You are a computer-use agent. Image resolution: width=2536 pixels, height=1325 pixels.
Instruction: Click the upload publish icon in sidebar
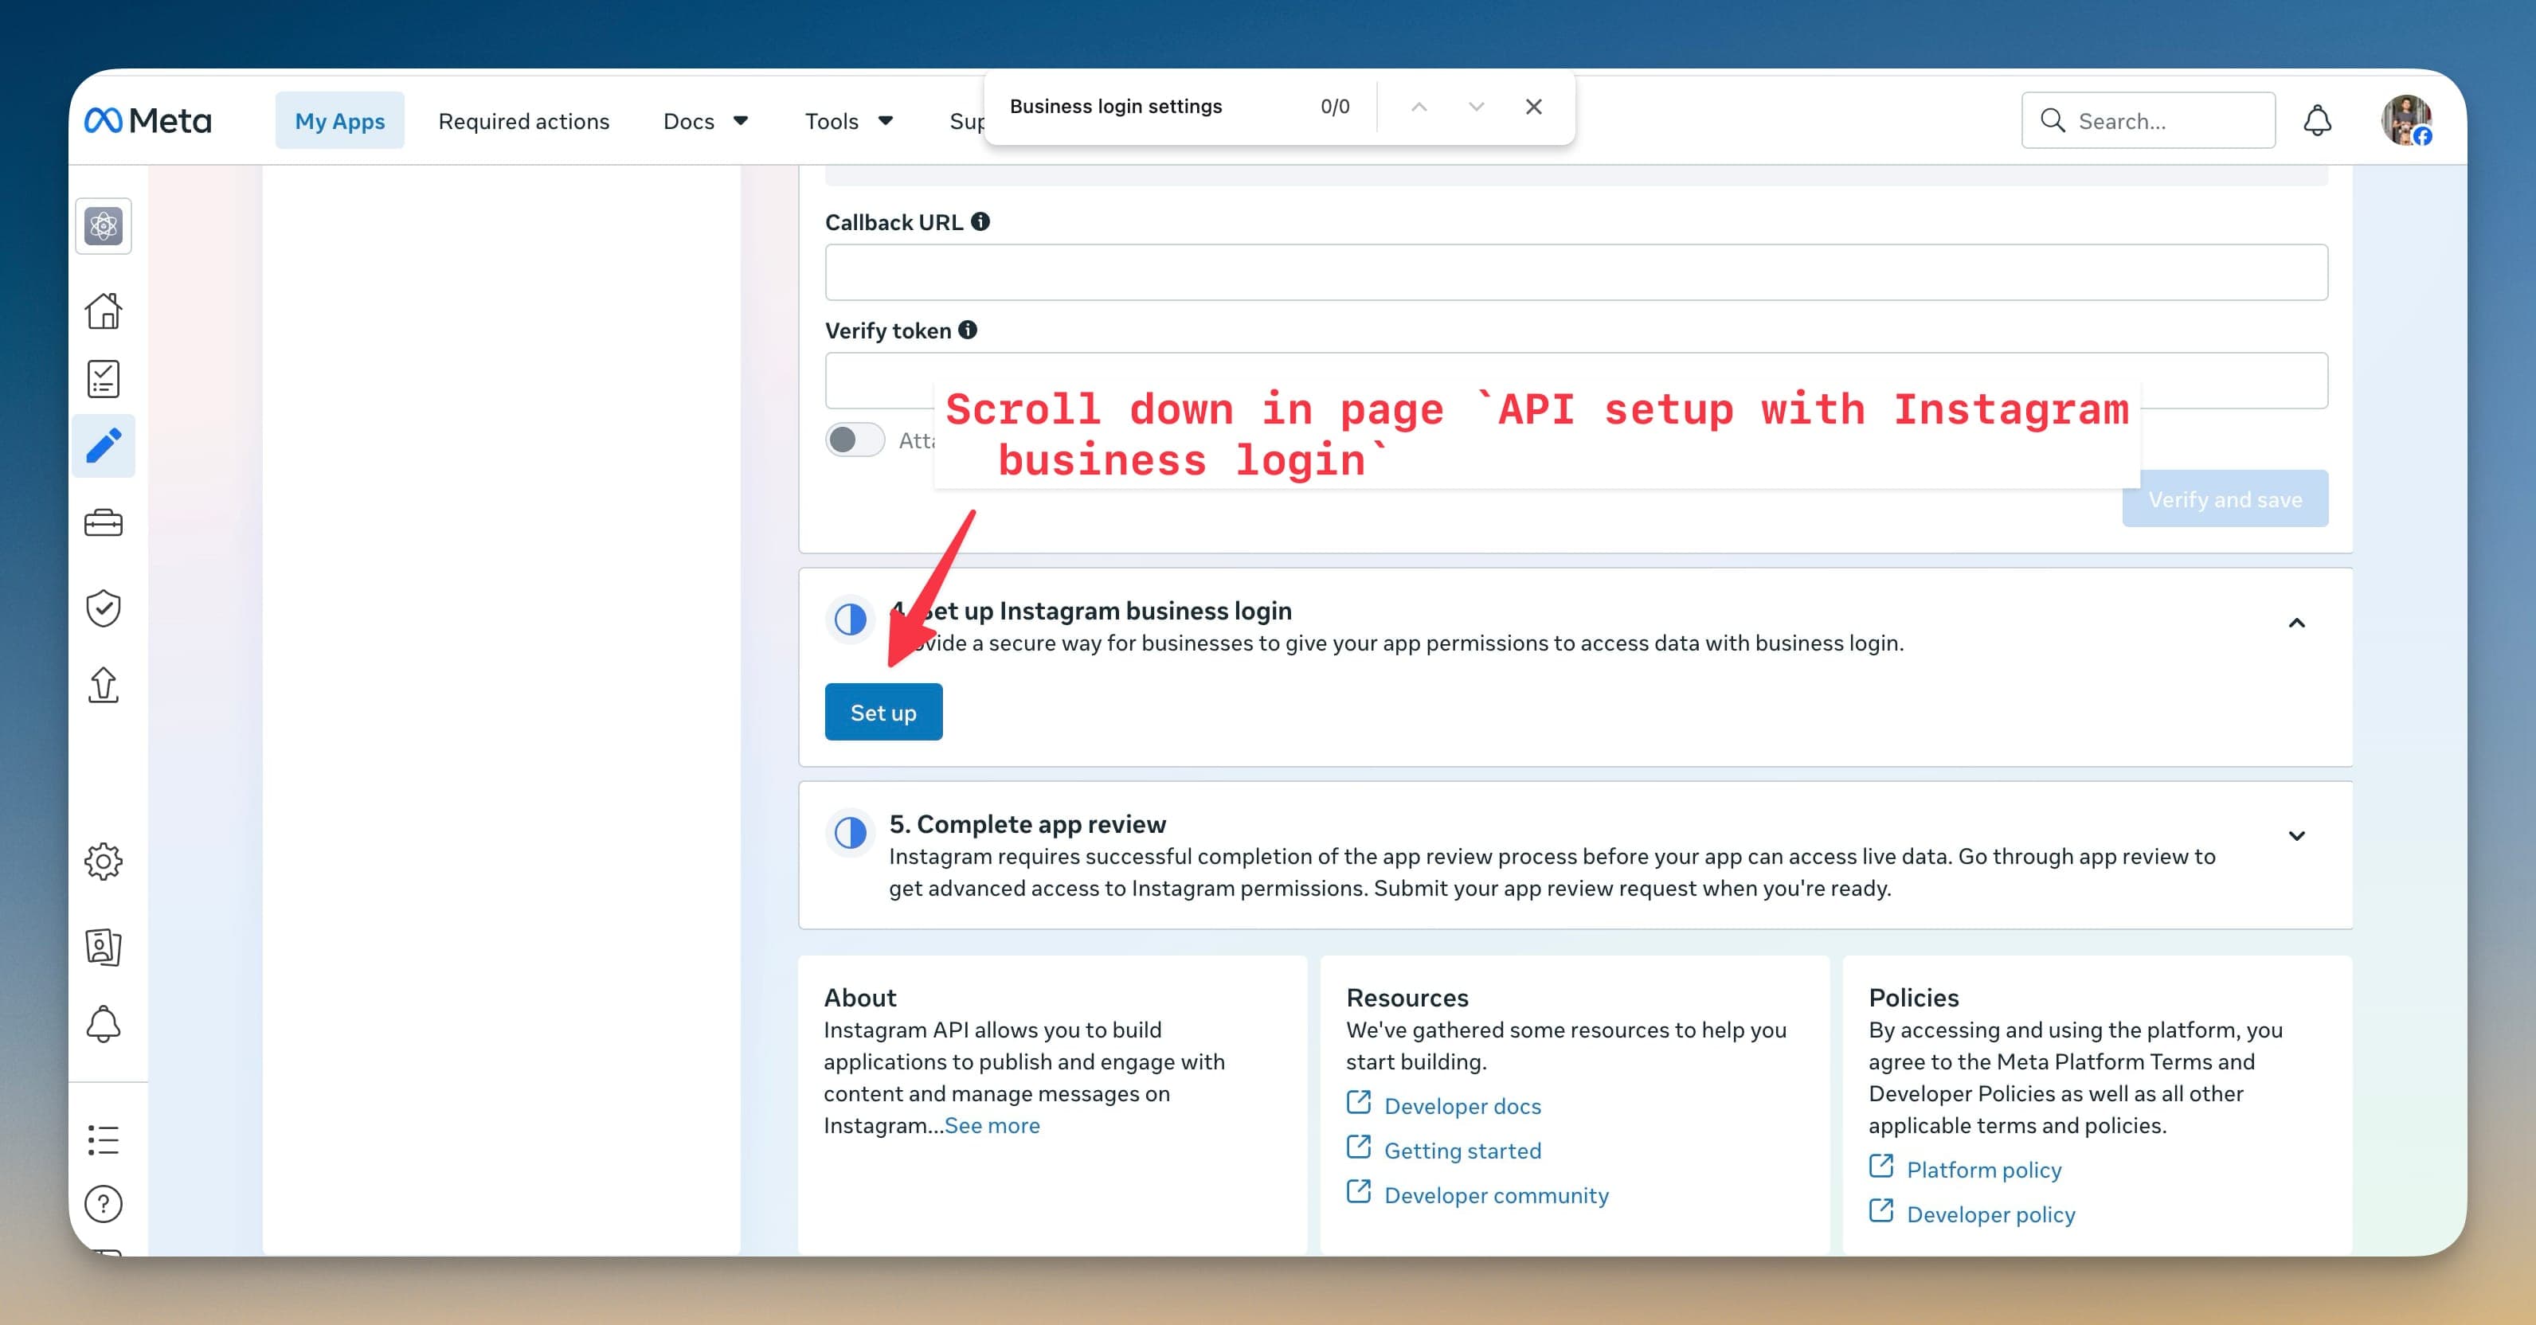[104, 685]
